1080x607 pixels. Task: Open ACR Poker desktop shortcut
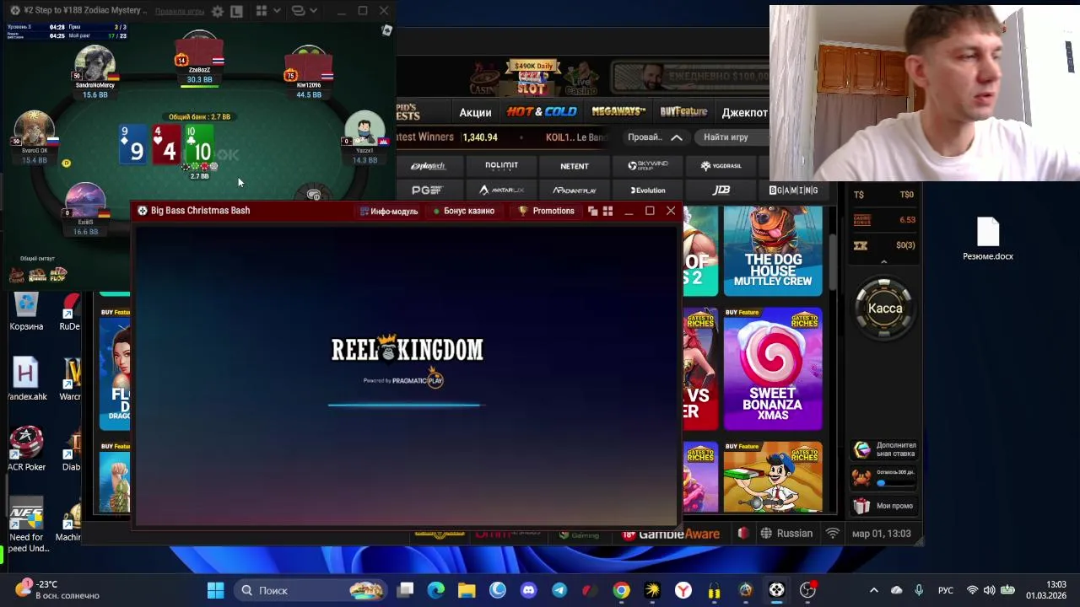tap(26, 449)
